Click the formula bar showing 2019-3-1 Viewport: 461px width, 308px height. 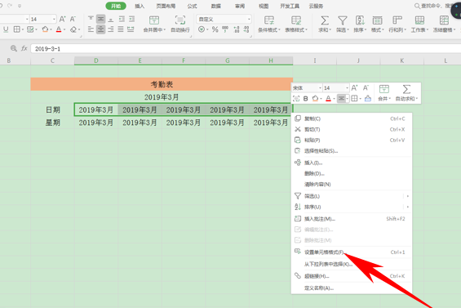[246, 48]
